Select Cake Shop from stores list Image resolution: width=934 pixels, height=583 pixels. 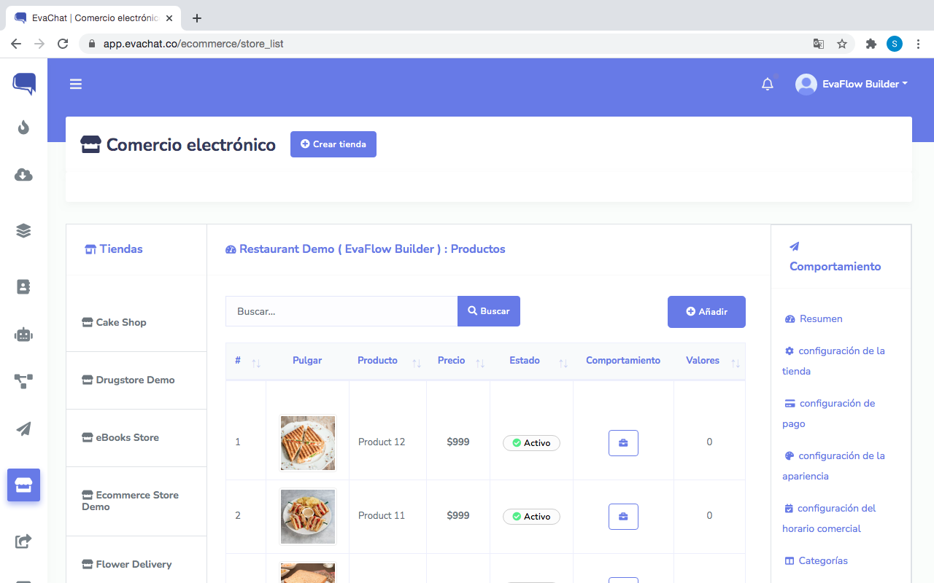tap(121, 322)
